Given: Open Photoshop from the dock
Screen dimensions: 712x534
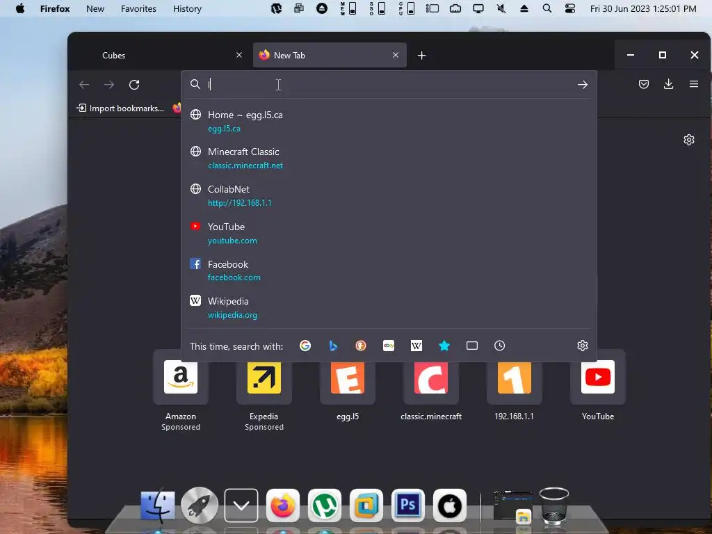Looking at the screenshot, I should pyautogui.click(x=407, y=505).
